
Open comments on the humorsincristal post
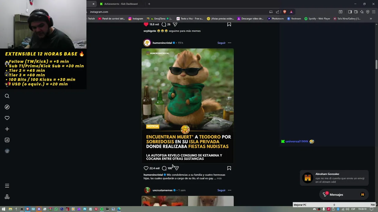pos(164,168)
